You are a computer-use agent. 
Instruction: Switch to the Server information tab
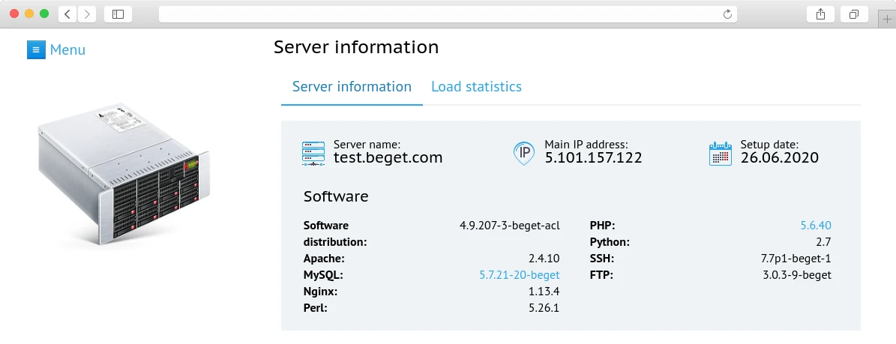(352, 87)
